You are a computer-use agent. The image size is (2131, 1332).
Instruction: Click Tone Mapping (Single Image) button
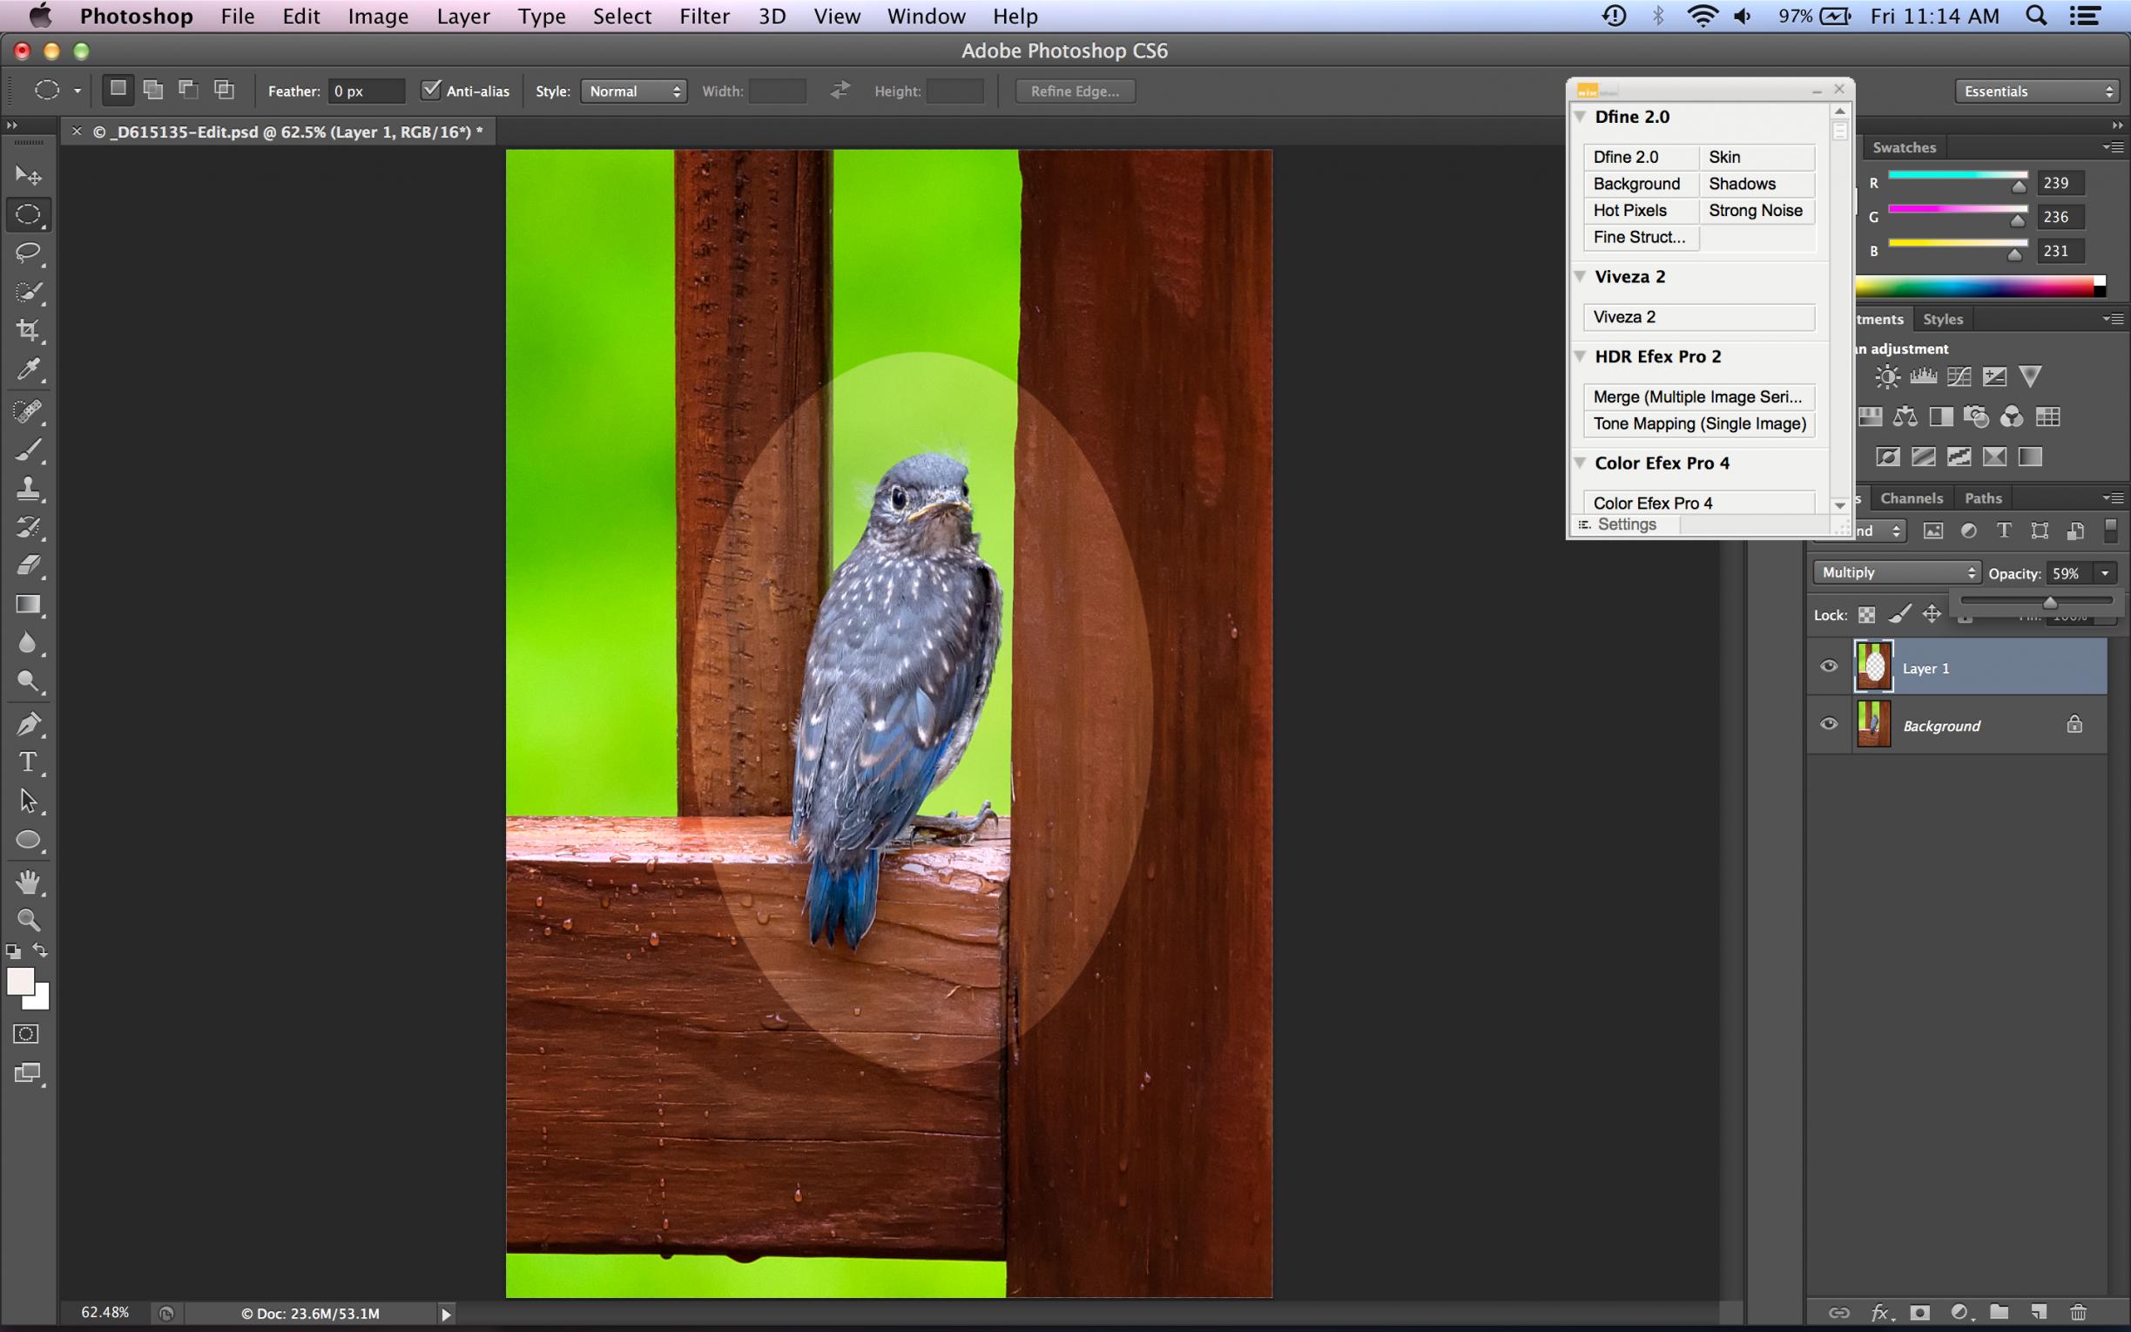coord(1699,423)
